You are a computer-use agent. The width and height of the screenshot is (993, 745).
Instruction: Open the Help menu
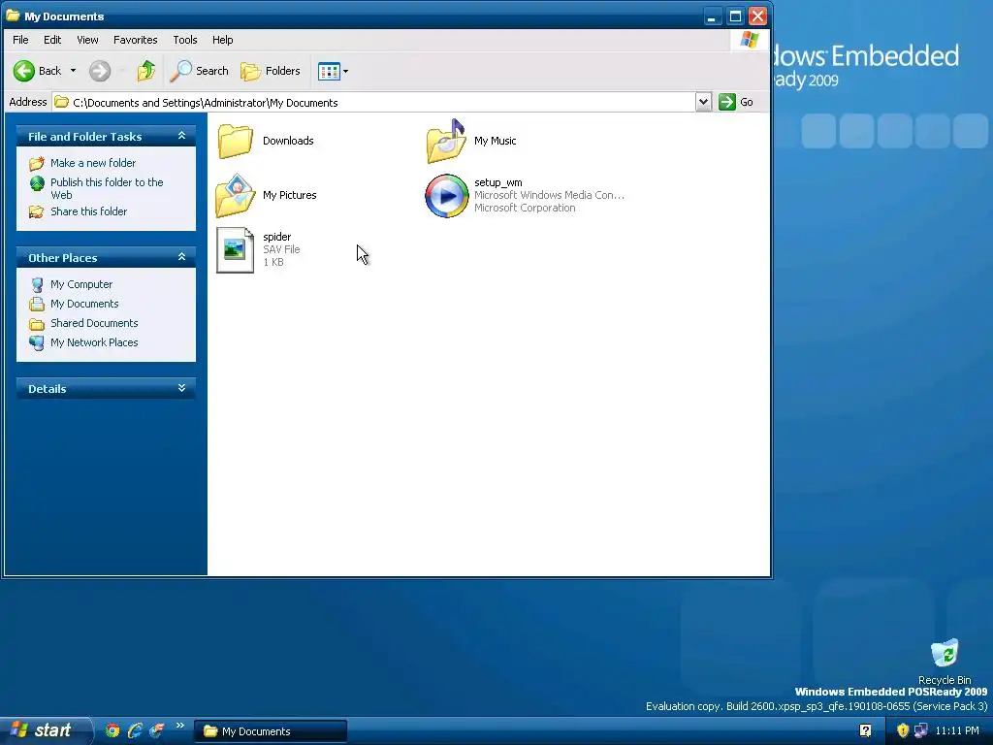coord(222,40)
